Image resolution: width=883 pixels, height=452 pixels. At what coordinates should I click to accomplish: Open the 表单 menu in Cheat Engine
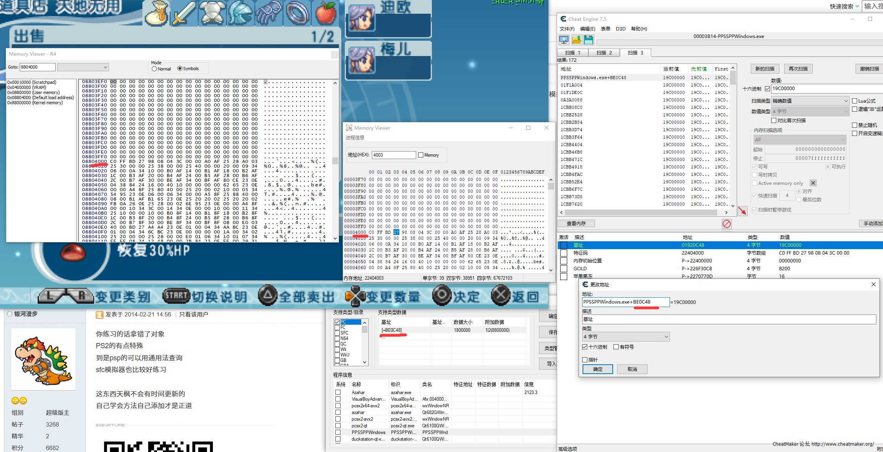(x=605, y=29)
